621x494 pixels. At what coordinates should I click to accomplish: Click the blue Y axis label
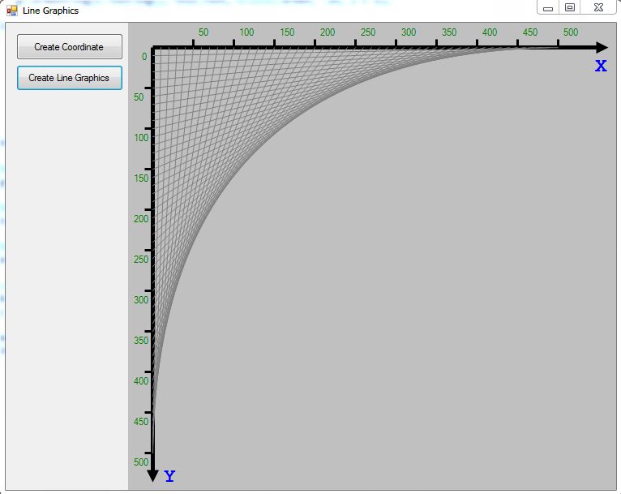click(169, 476)
